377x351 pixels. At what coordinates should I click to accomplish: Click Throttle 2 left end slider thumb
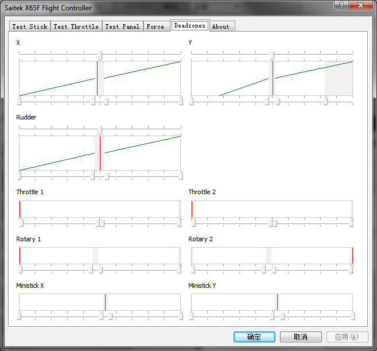pos(193,222)
